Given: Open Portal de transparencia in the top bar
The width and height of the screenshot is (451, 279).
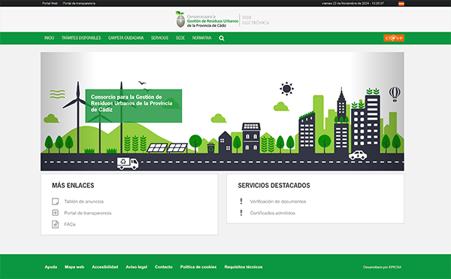Looking at the screenshot, I should click(x=79, y=4).
